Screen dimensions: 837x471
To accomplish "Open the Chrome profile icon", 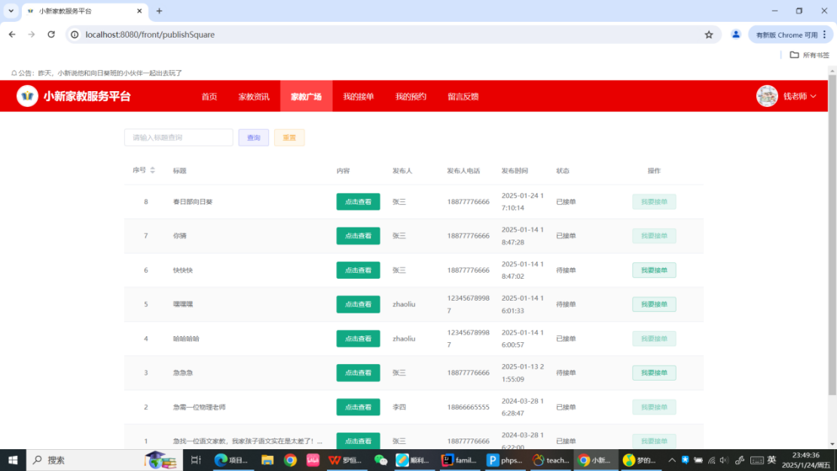I will pos(736,35).
